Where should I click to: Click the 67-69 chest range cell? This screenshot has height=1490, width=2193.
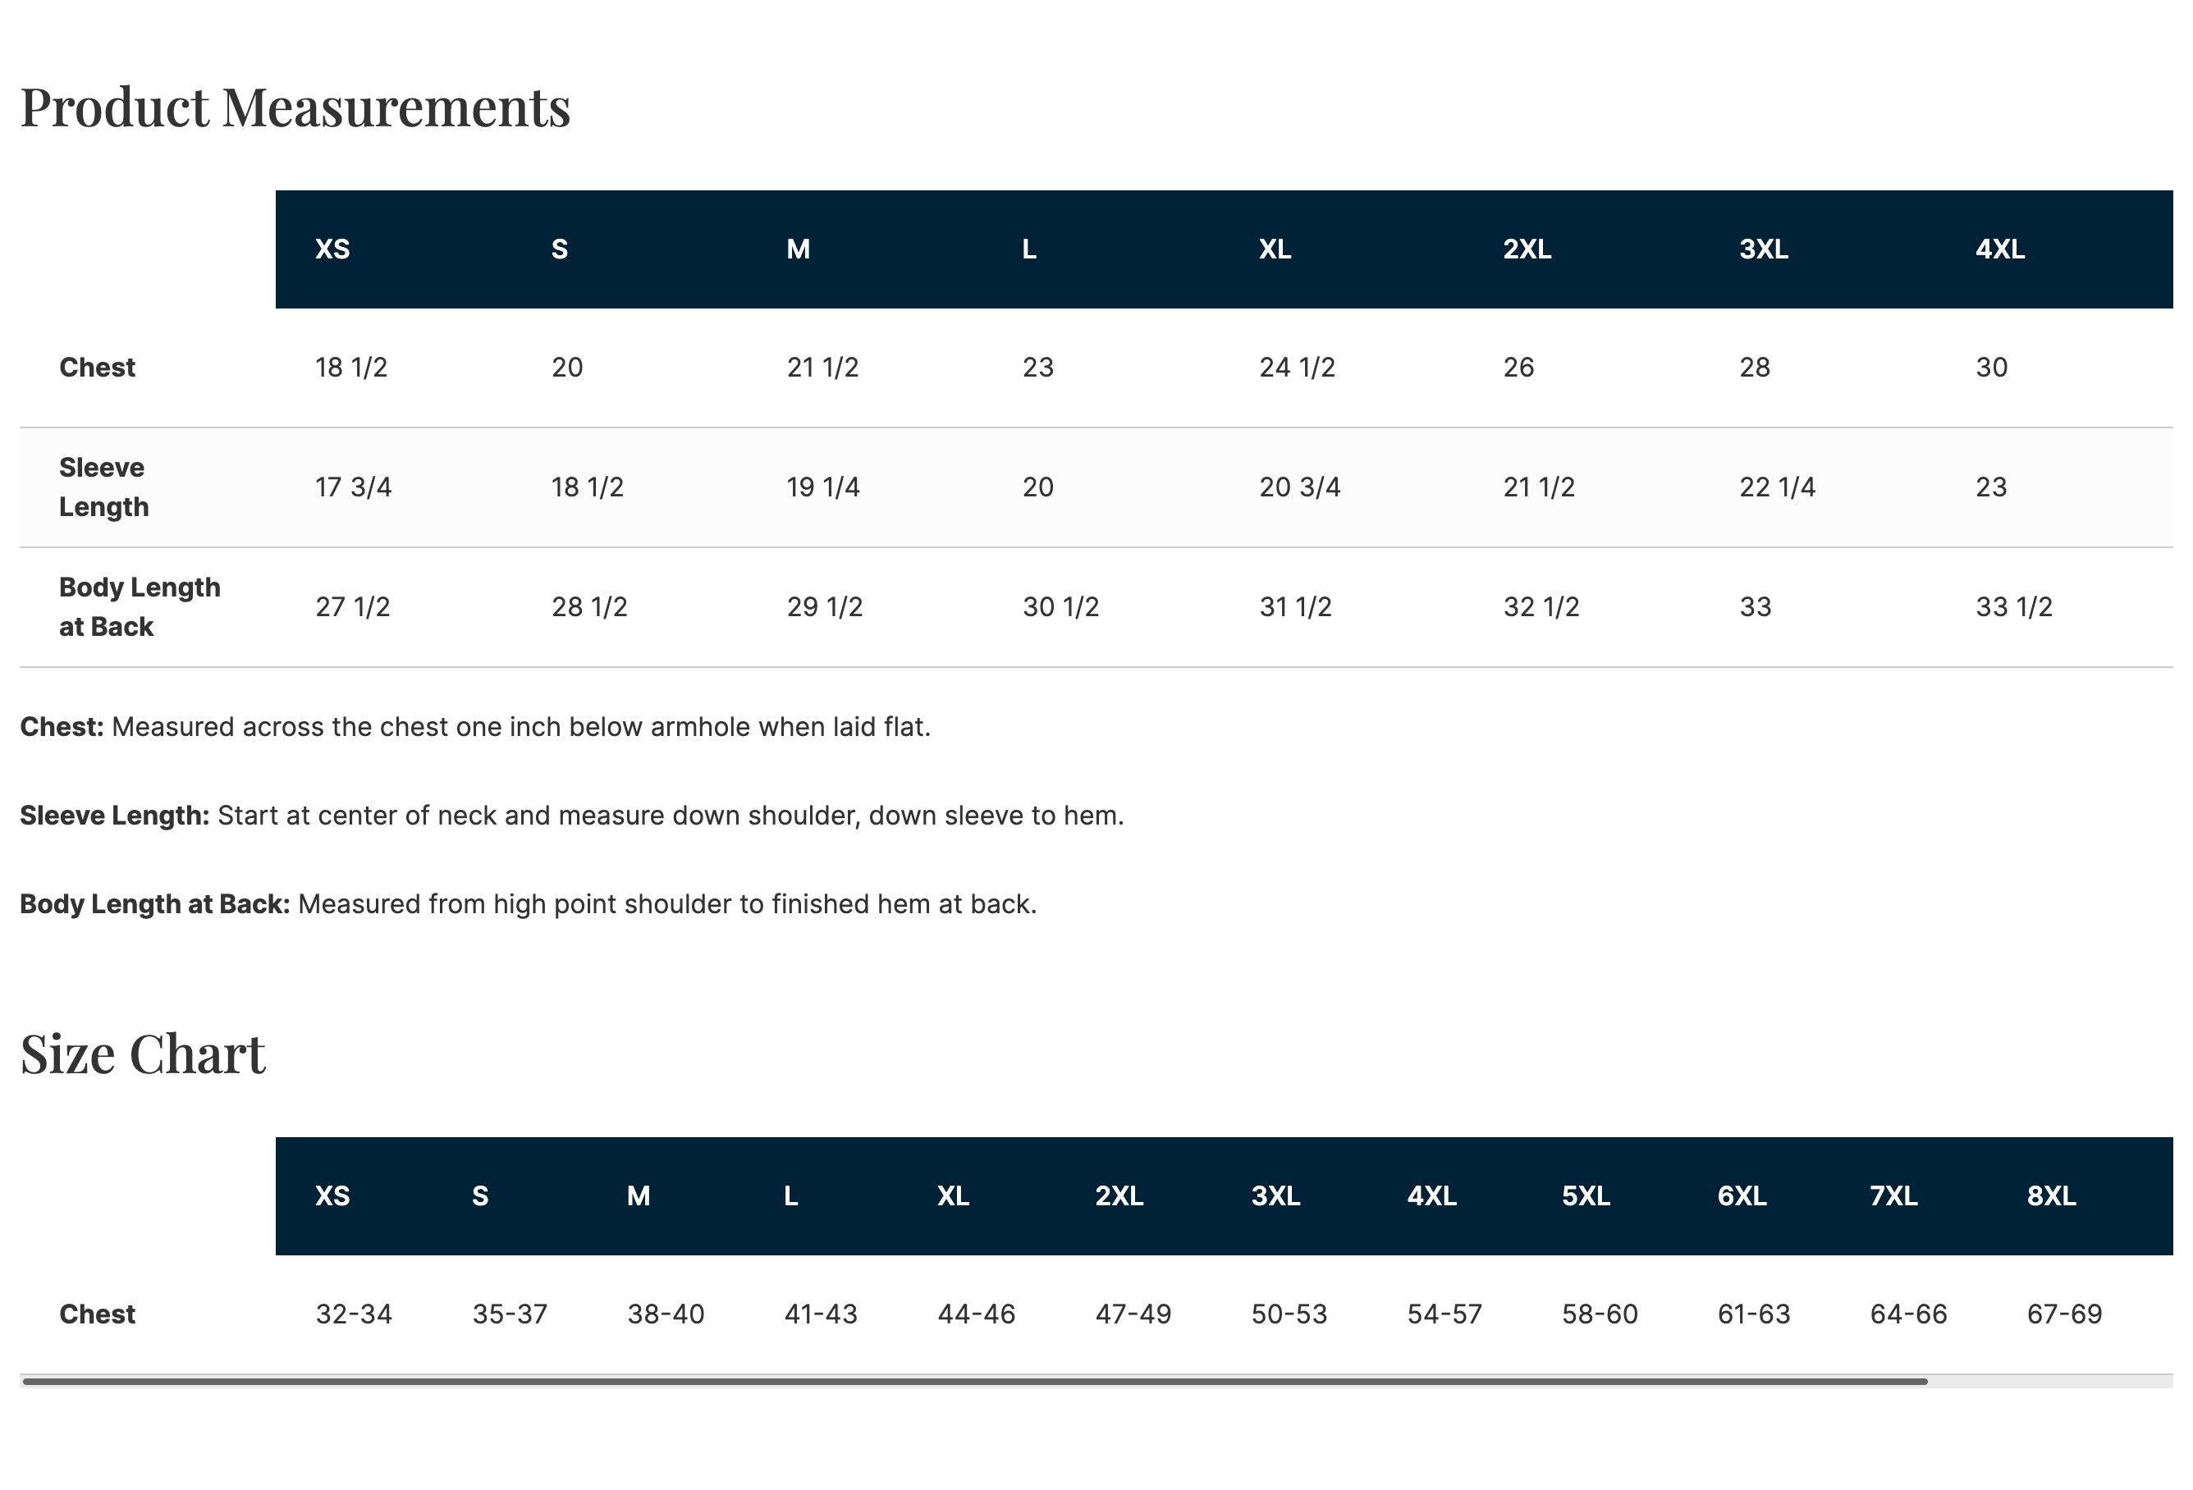coord(2063,1314)
